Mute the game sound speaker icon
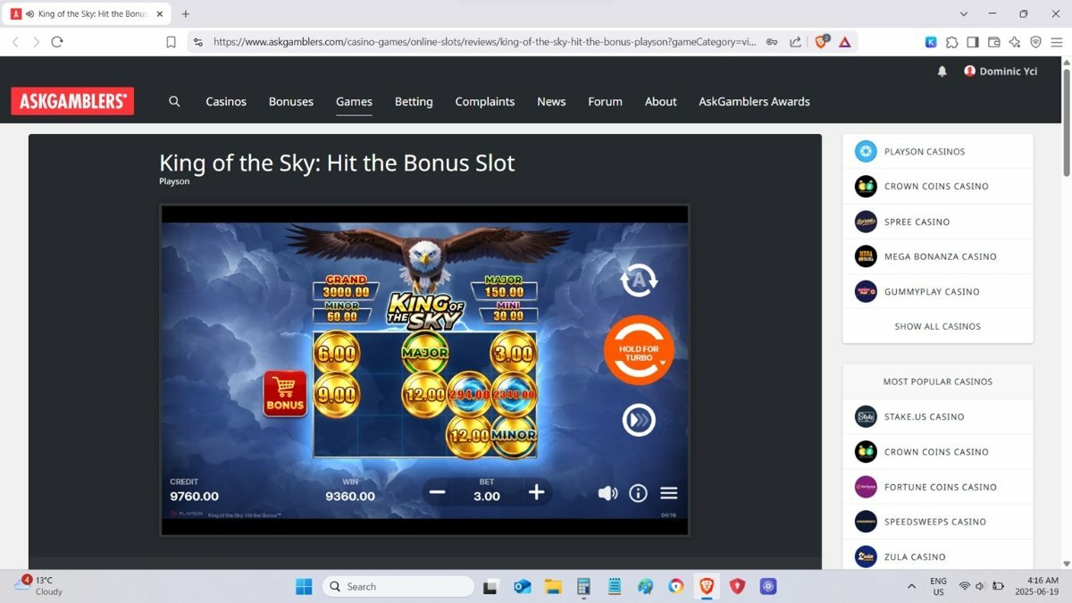Image resolution: width=1072 pixels, height=603 pixels. [607, 493]
